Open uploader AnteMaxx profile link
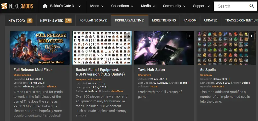 117,91
